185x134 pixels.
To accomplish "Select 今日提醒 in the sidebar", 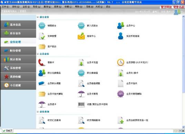I will pyautogui.click(x=18, y=85).
